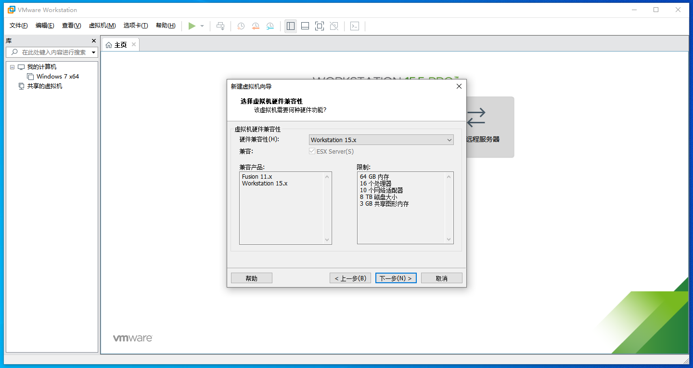Click the down arrow of the 限制 scrollbar
693x368 pixels.
[449, 239]
